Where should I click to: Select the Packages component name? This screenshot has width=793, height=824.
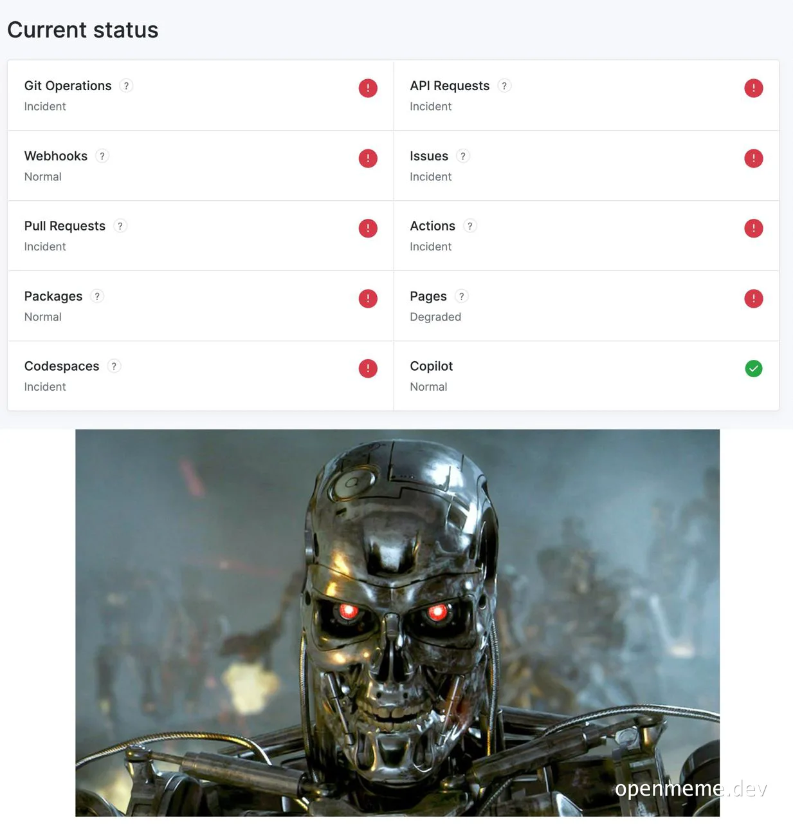tap(53, 297)
